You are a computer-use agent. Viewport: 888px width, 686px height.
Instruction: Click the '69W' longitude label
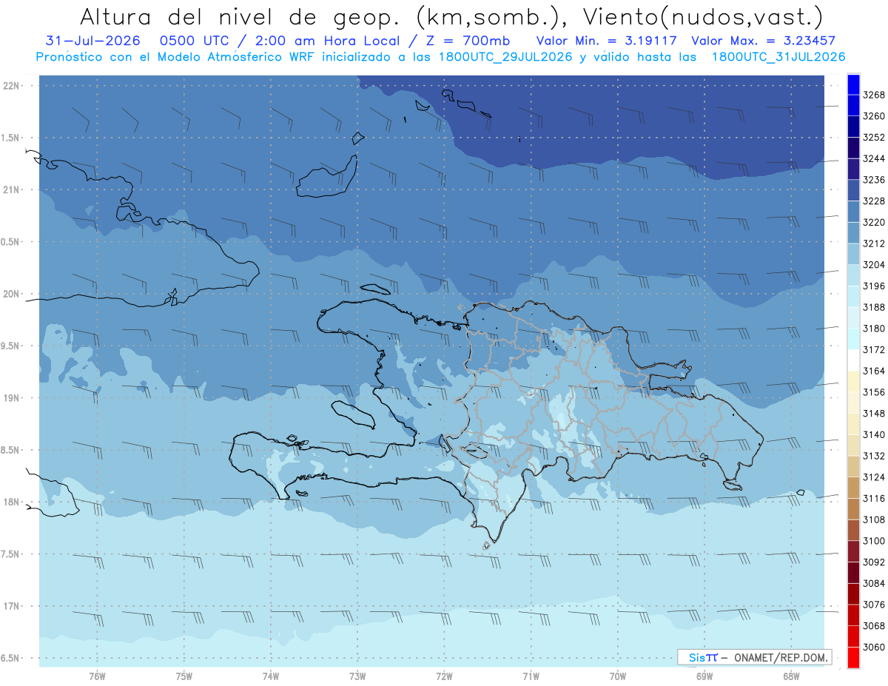(704, 676)
